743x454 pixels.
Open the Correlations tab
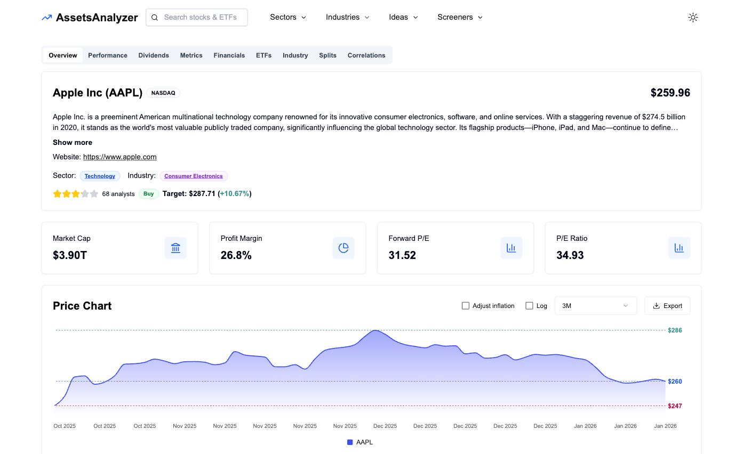point(366,55)
